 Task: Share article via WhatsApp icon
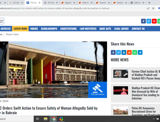[135, 53]
